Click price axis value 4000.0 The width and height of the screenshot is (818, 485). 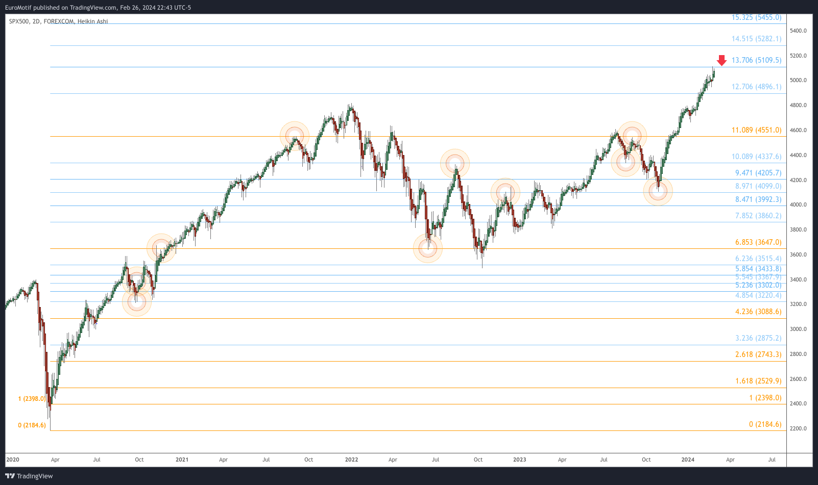point(798,205)
